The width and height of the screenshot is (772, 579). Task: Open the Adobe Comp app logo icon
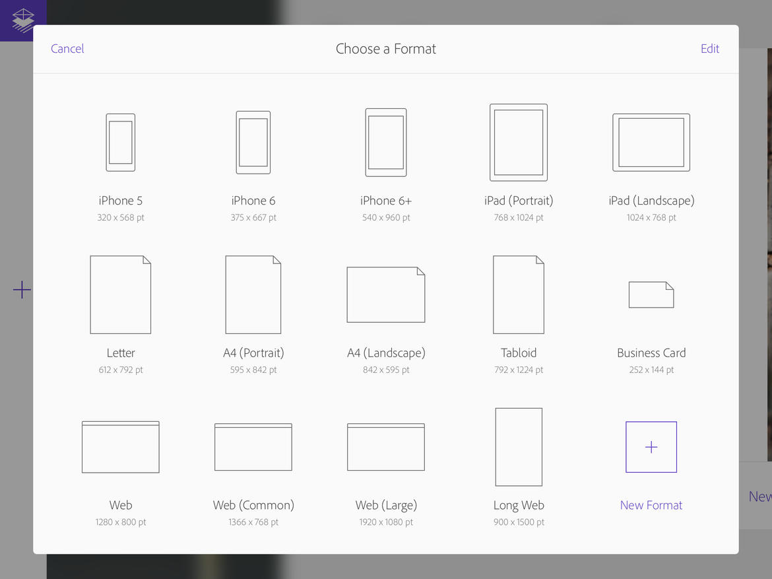click(23, 20)
